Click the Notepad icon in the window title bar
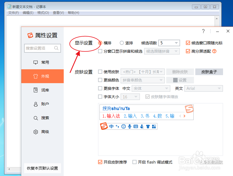This screenshot has height=176, width=233. (x=9, y=7)
